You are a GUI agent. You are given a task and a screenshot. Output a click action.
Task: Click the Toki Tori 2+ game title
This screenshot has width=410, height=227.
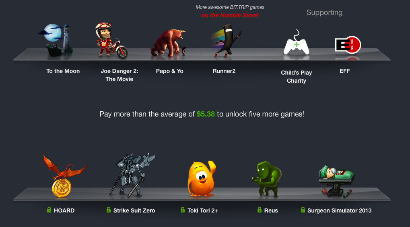[203, 210]
